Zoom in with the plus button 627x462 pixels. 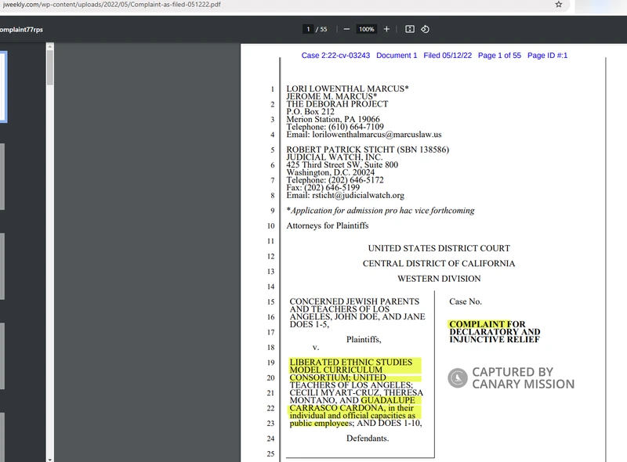(x=386, y=29)
